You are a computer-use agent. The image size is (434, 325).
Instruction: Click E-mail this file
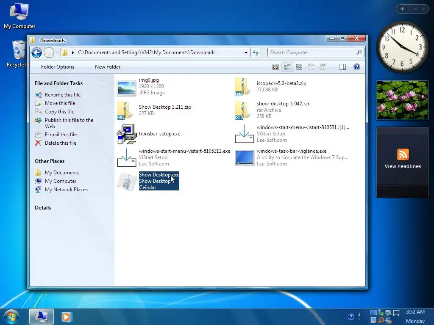pyautogui.click(x=56, y=135)
